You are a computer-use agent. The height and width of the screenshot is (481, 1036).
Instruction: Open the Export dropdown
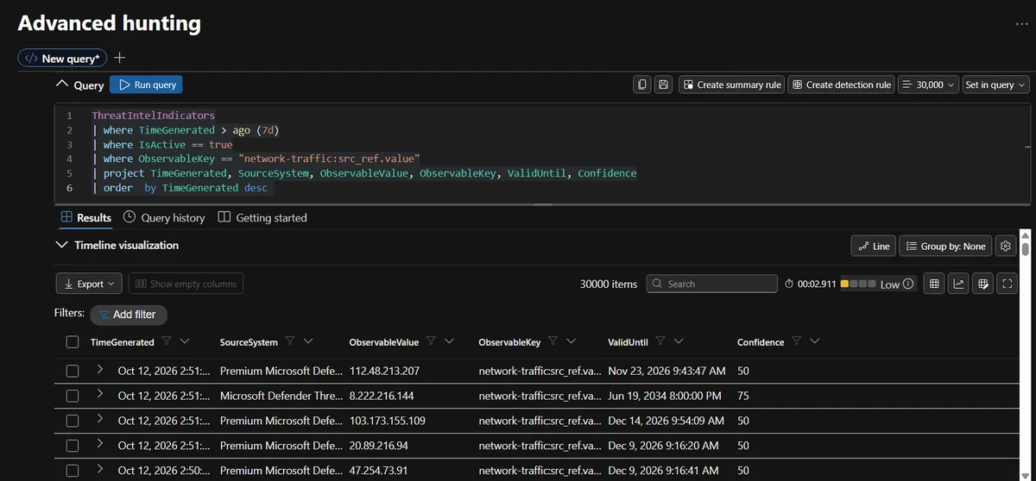[x=90, y=284]
